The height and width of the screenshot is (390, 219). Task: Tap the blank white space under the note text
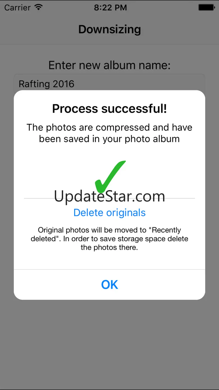[109, 260]
